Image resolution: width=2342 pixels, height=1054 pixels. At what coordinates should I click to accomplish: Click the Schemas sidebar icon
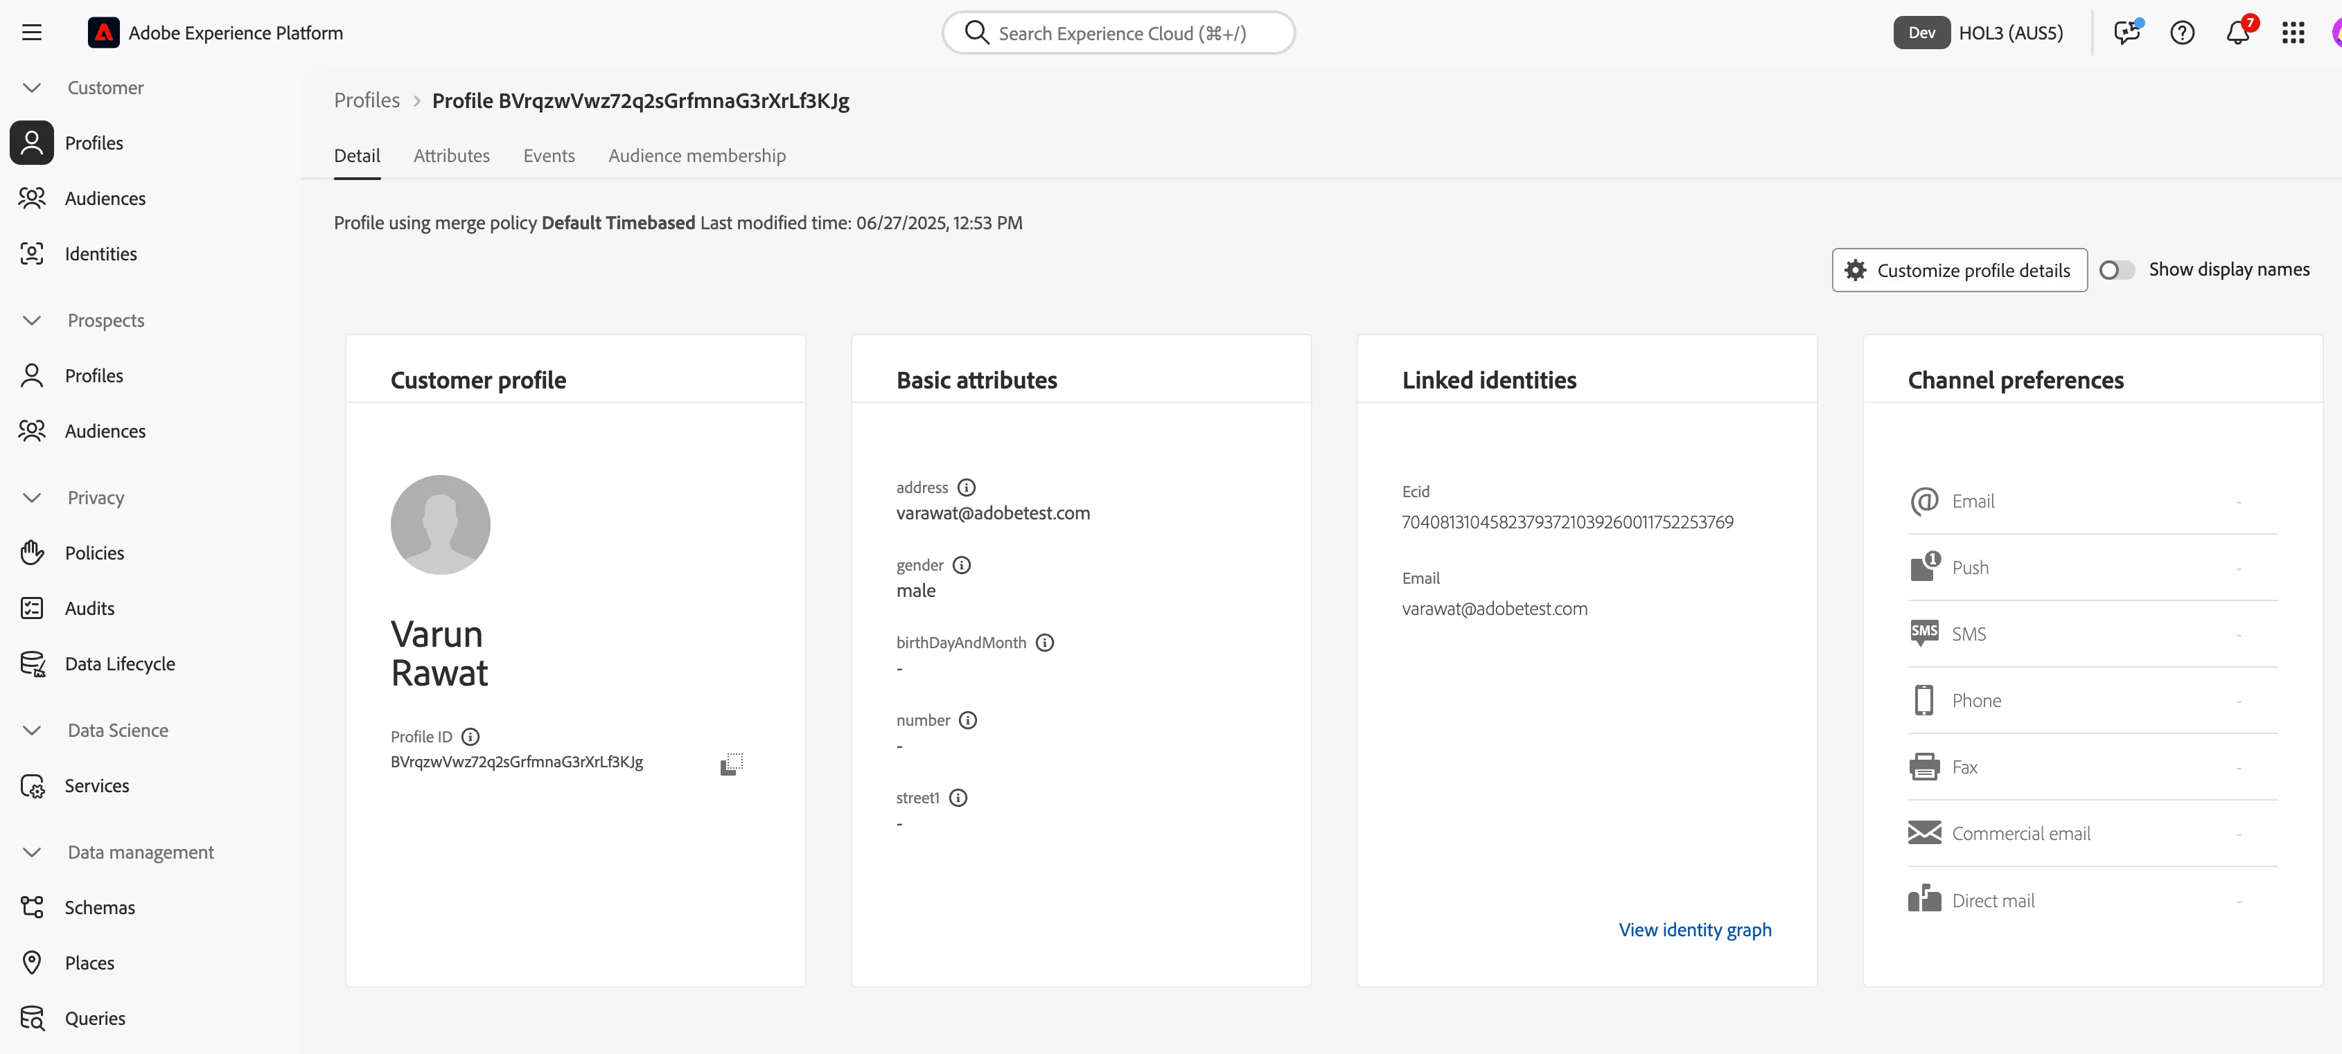point(32,906)
